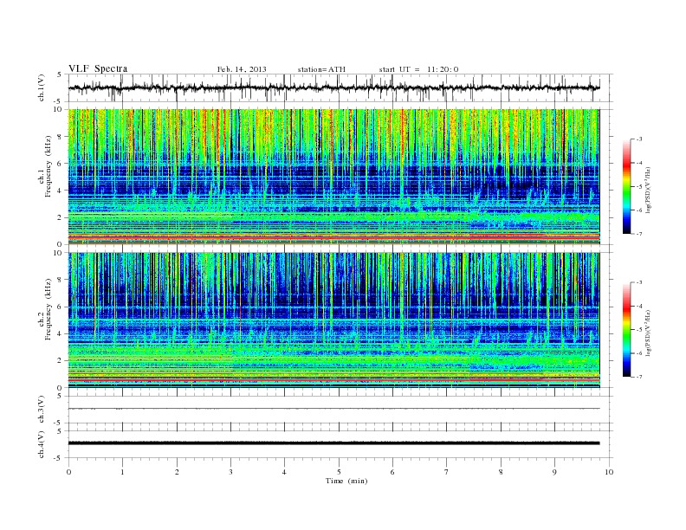The width and height of the screenshot is (686, 530).
Task: Click the "-7" value on ch.2 color bar
Action: click(x=639, y=377)
